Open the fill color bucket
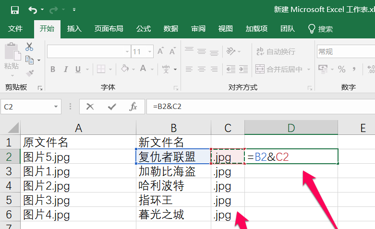Viewport: 375px width, 229px height. point(125,69)
